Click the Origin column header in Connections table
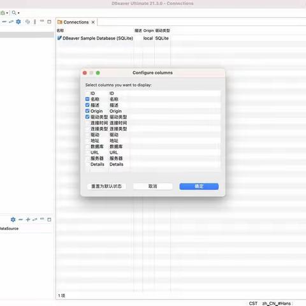This screenshot has width=306, height=306. click(x=149, y=31)
